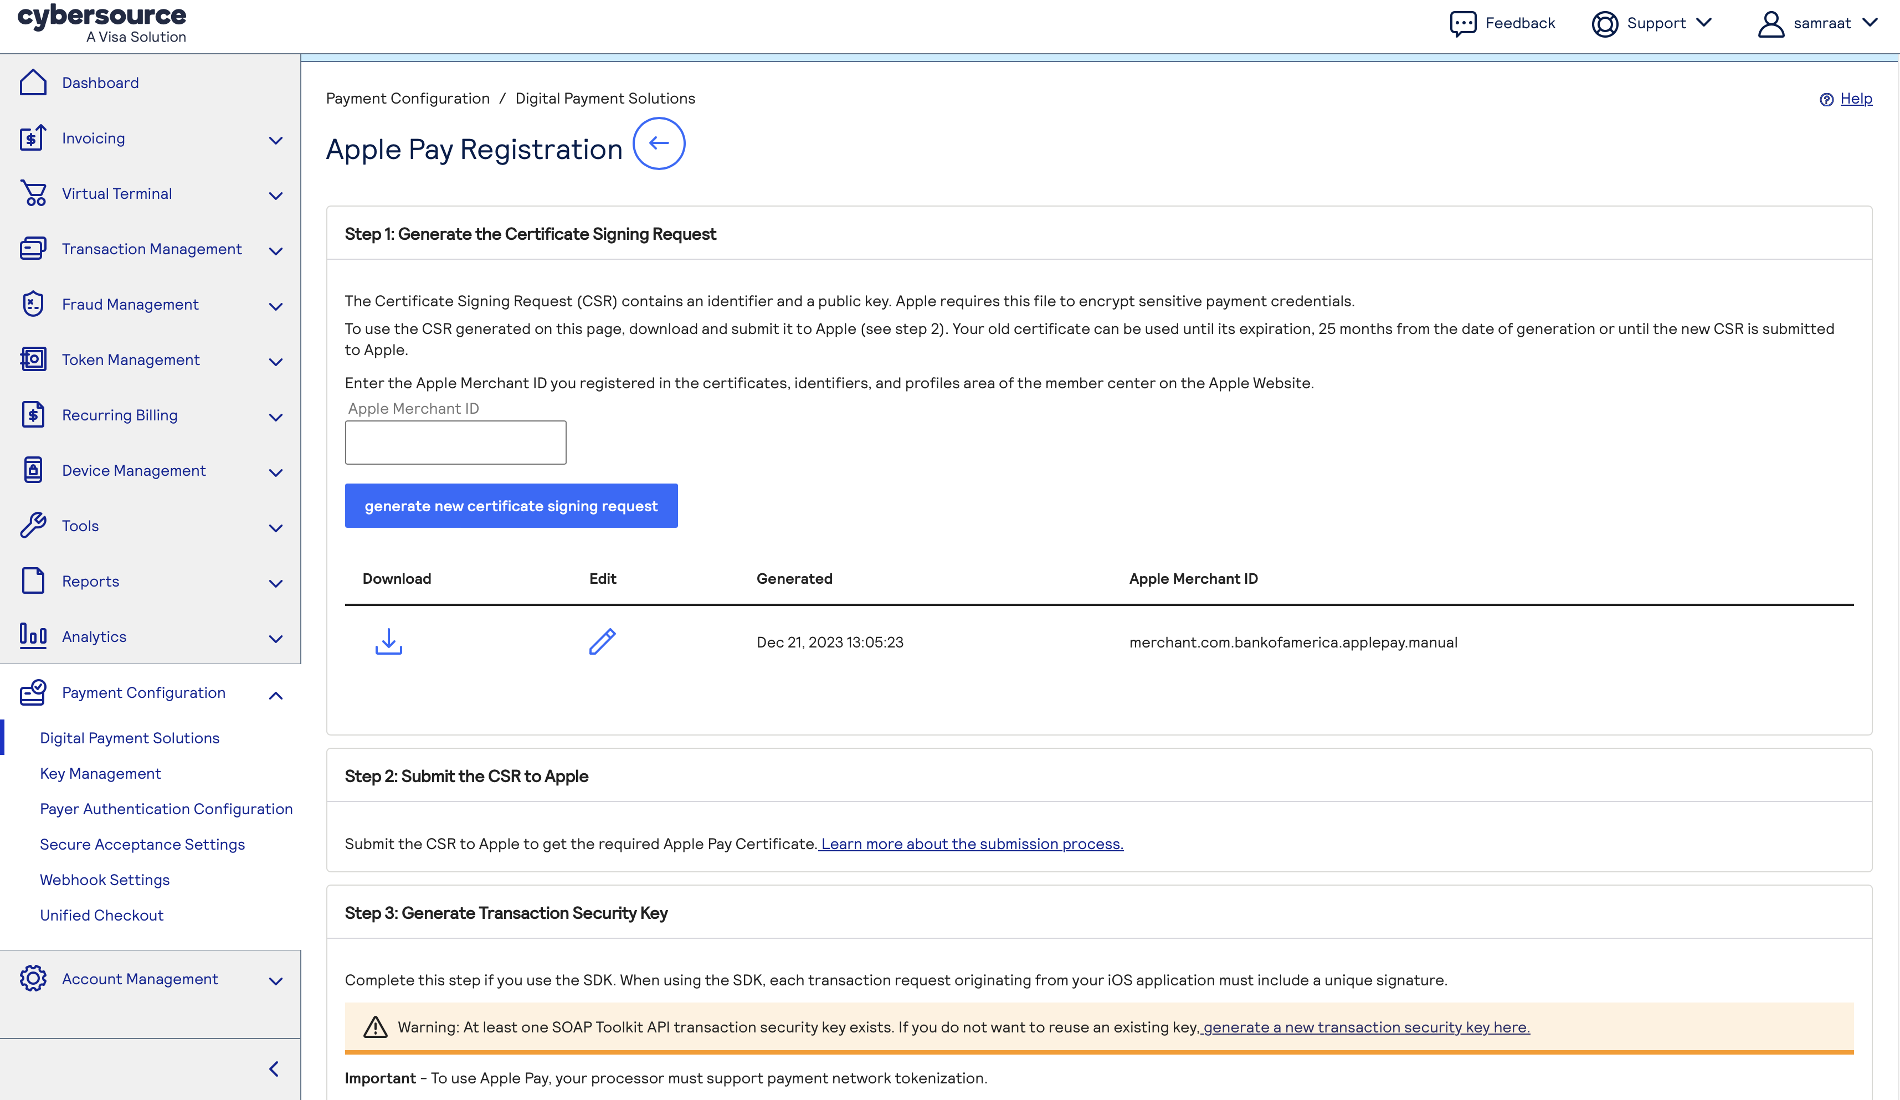Click the Dashboard home icon
Viewport: 1900px width, 1100px height.
(x=33, y=83)
